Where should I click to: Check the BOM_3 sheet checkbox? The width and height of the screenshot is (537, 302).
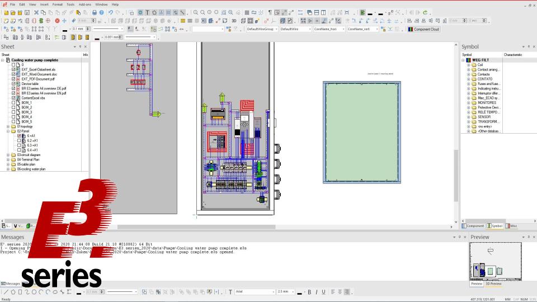pos(13,112)
